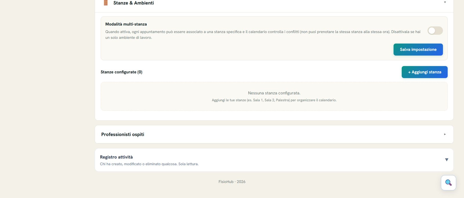Expand the Professionisti ospiti section arrow
The height and width of the screenshot is (198, 464).
click(445, 134)
